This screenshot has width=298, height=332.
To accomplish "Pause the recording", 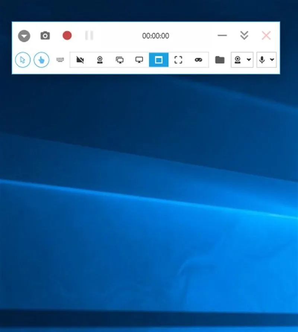I will (x=89, y=35).
